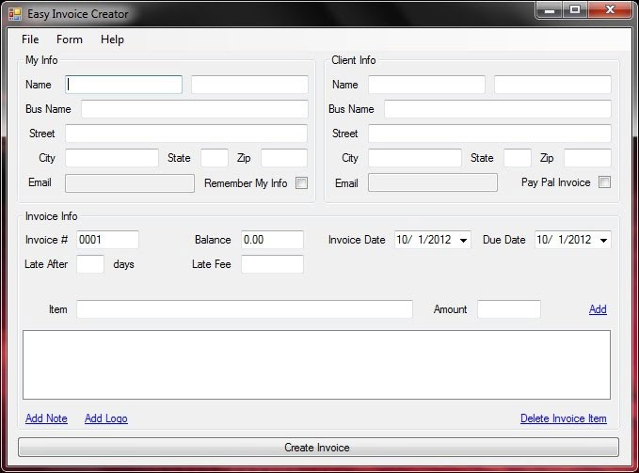Click the Client Info Bus Name field
Image resolution: width=639 pixels, height=473 pixels.
pyautogui.click(x=498, y=109)
